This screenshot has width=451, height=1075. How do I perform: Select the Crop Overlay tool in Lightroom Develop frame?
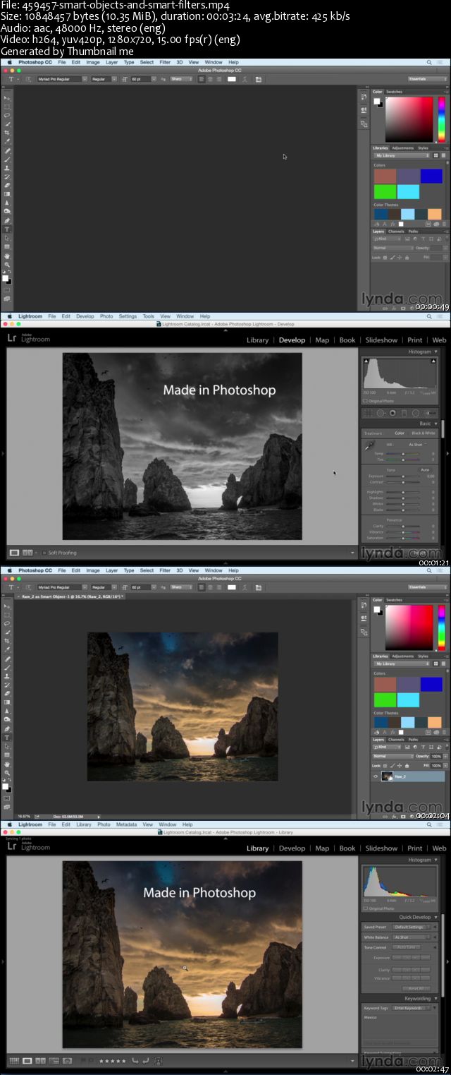[x=367, y=413]
